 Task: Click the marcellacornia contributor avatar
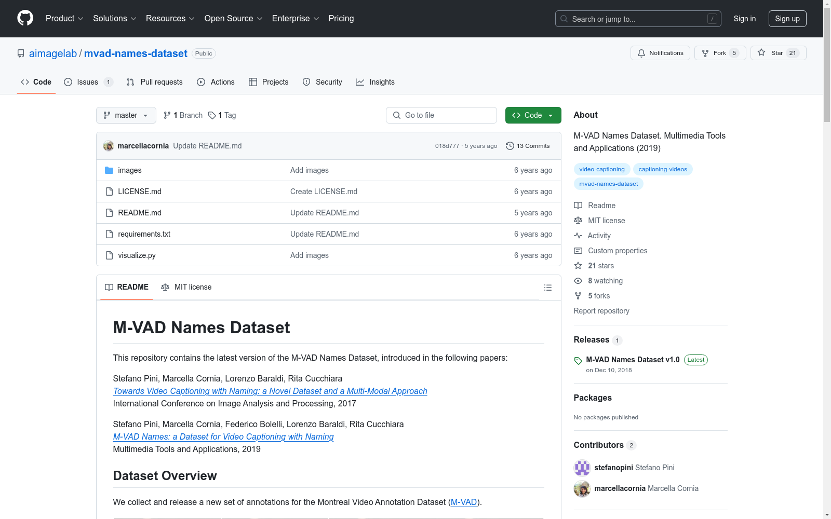pos(582,488)
